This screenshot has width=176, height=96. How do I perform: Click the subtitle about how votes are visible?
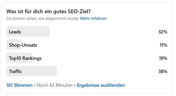pos(43,18)
